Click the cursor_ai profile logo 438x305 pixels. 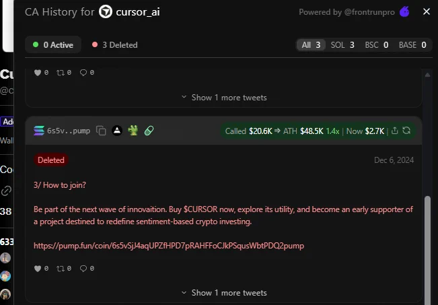pos(106,12)
